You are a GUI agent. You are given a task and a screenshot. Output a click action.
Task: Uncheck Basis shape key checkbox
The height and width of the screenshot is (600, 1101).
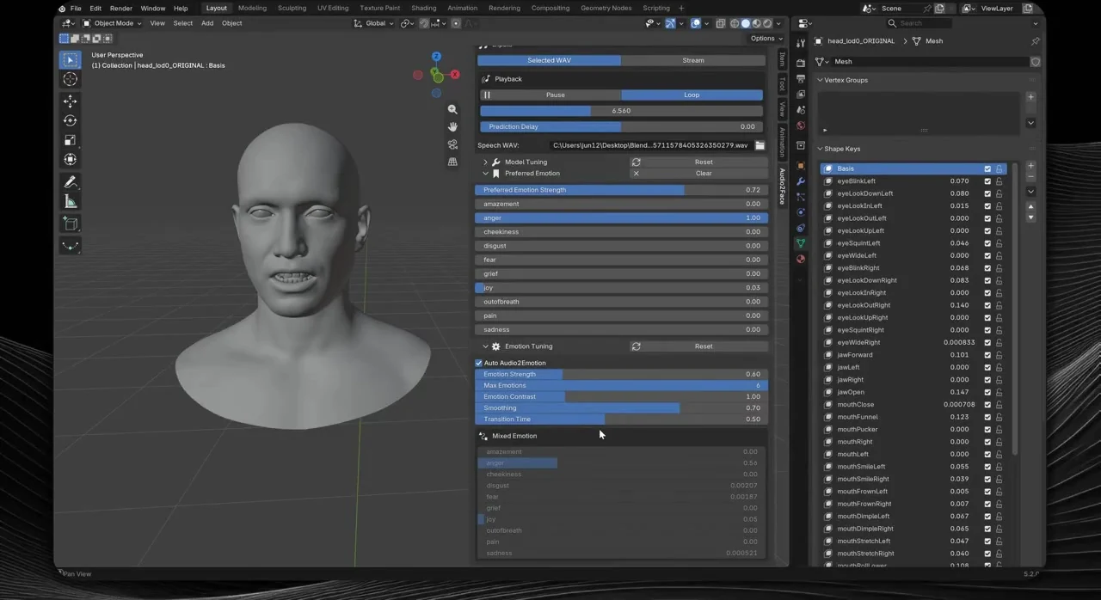987,169
